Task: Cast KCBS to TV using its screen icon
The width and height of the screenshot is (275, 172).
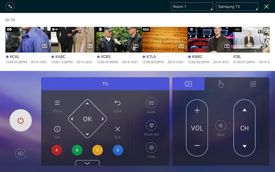Action: click(x=135, y=46)
